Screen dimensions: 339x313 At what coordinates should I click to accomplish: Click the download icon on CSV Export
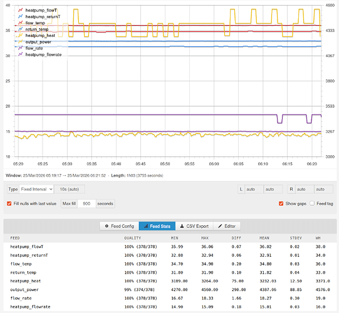point(182,226)
